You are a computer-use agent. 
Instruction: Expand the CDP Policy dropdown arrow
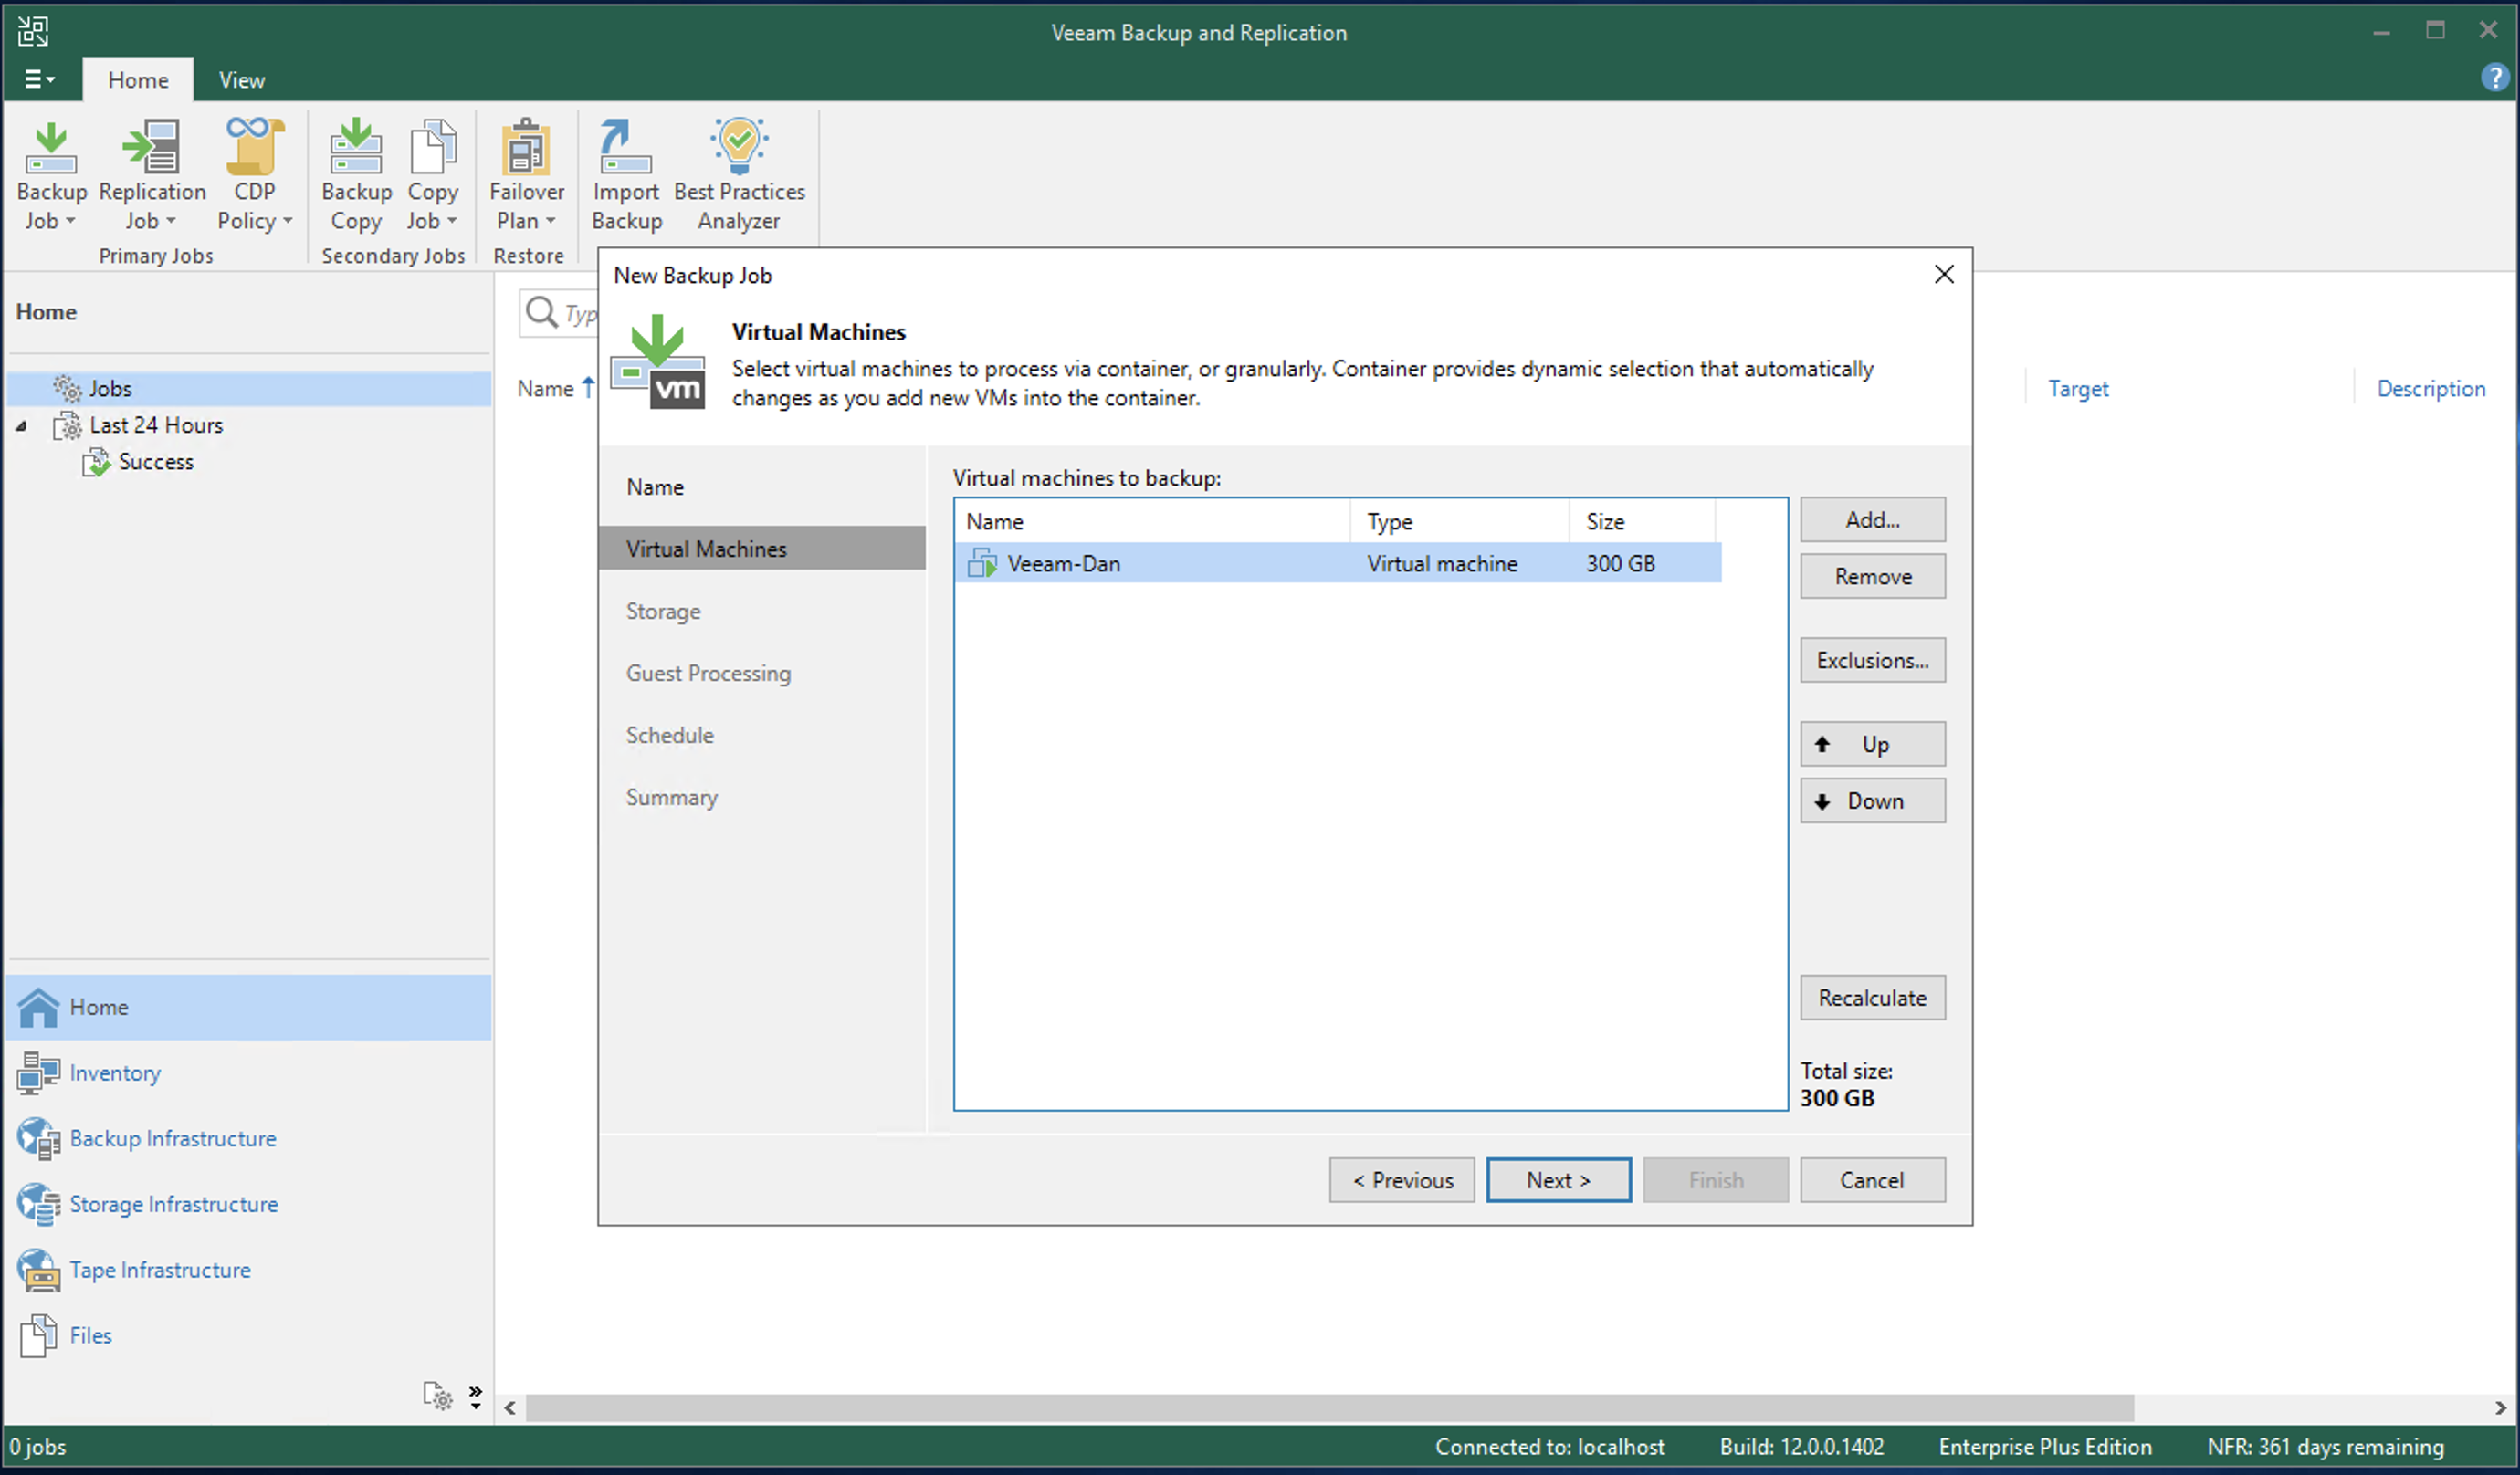click(288, 221)
